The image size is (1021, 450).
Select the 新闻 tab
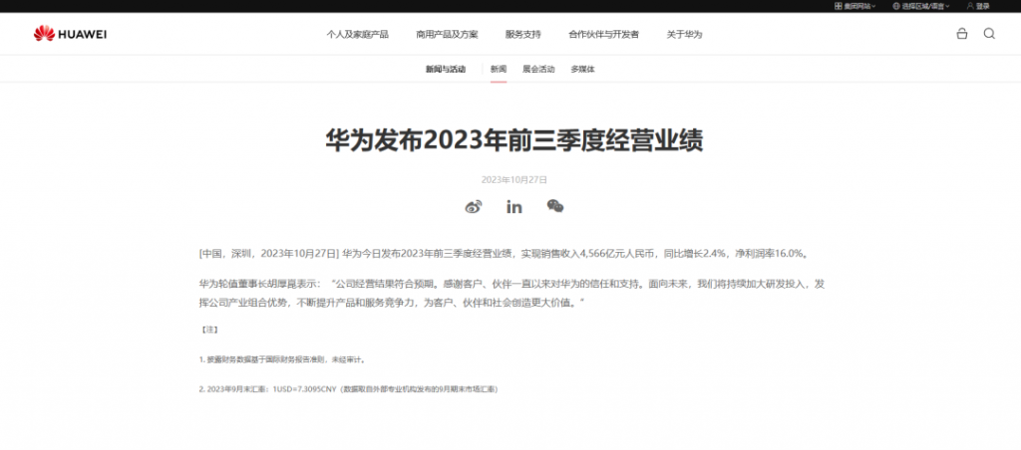499,69
